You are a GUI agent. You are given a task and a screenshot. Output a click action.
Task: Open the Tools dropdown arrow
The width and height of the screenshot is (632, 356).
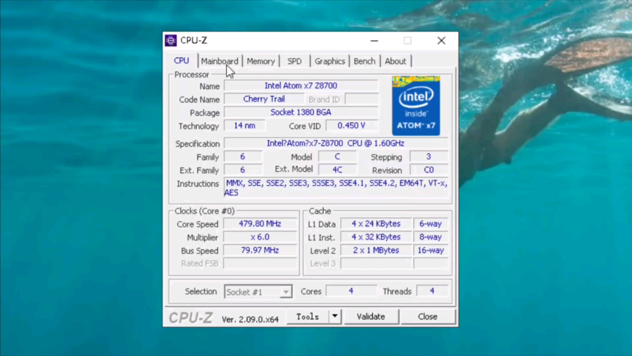pos(334,316)
